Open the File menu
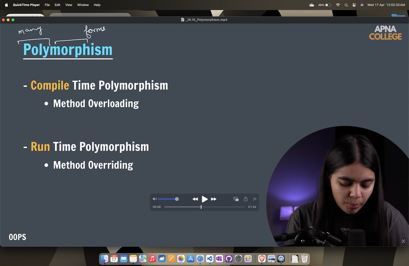This screenshot has width=409, height=266. (x=47, y=5)
